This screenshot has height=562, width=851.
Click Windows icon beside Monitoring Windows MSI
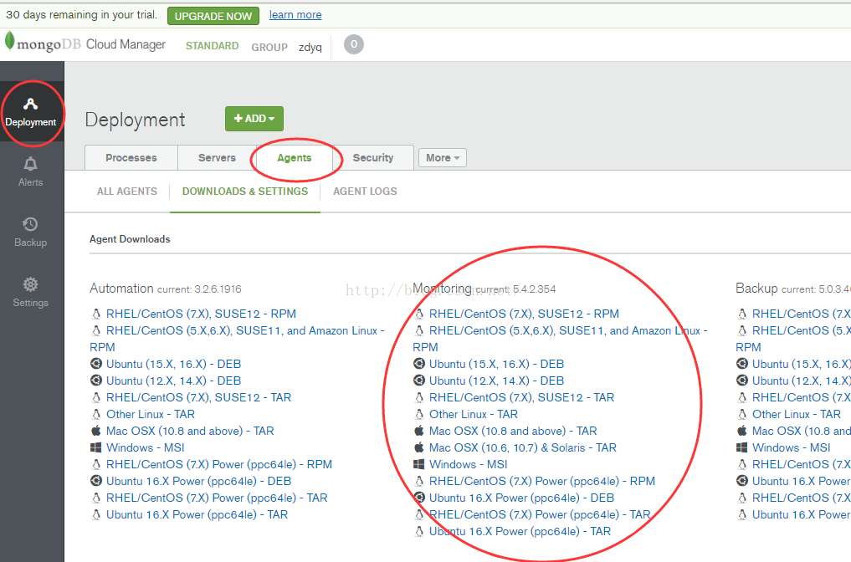click(x=419, y=464)
